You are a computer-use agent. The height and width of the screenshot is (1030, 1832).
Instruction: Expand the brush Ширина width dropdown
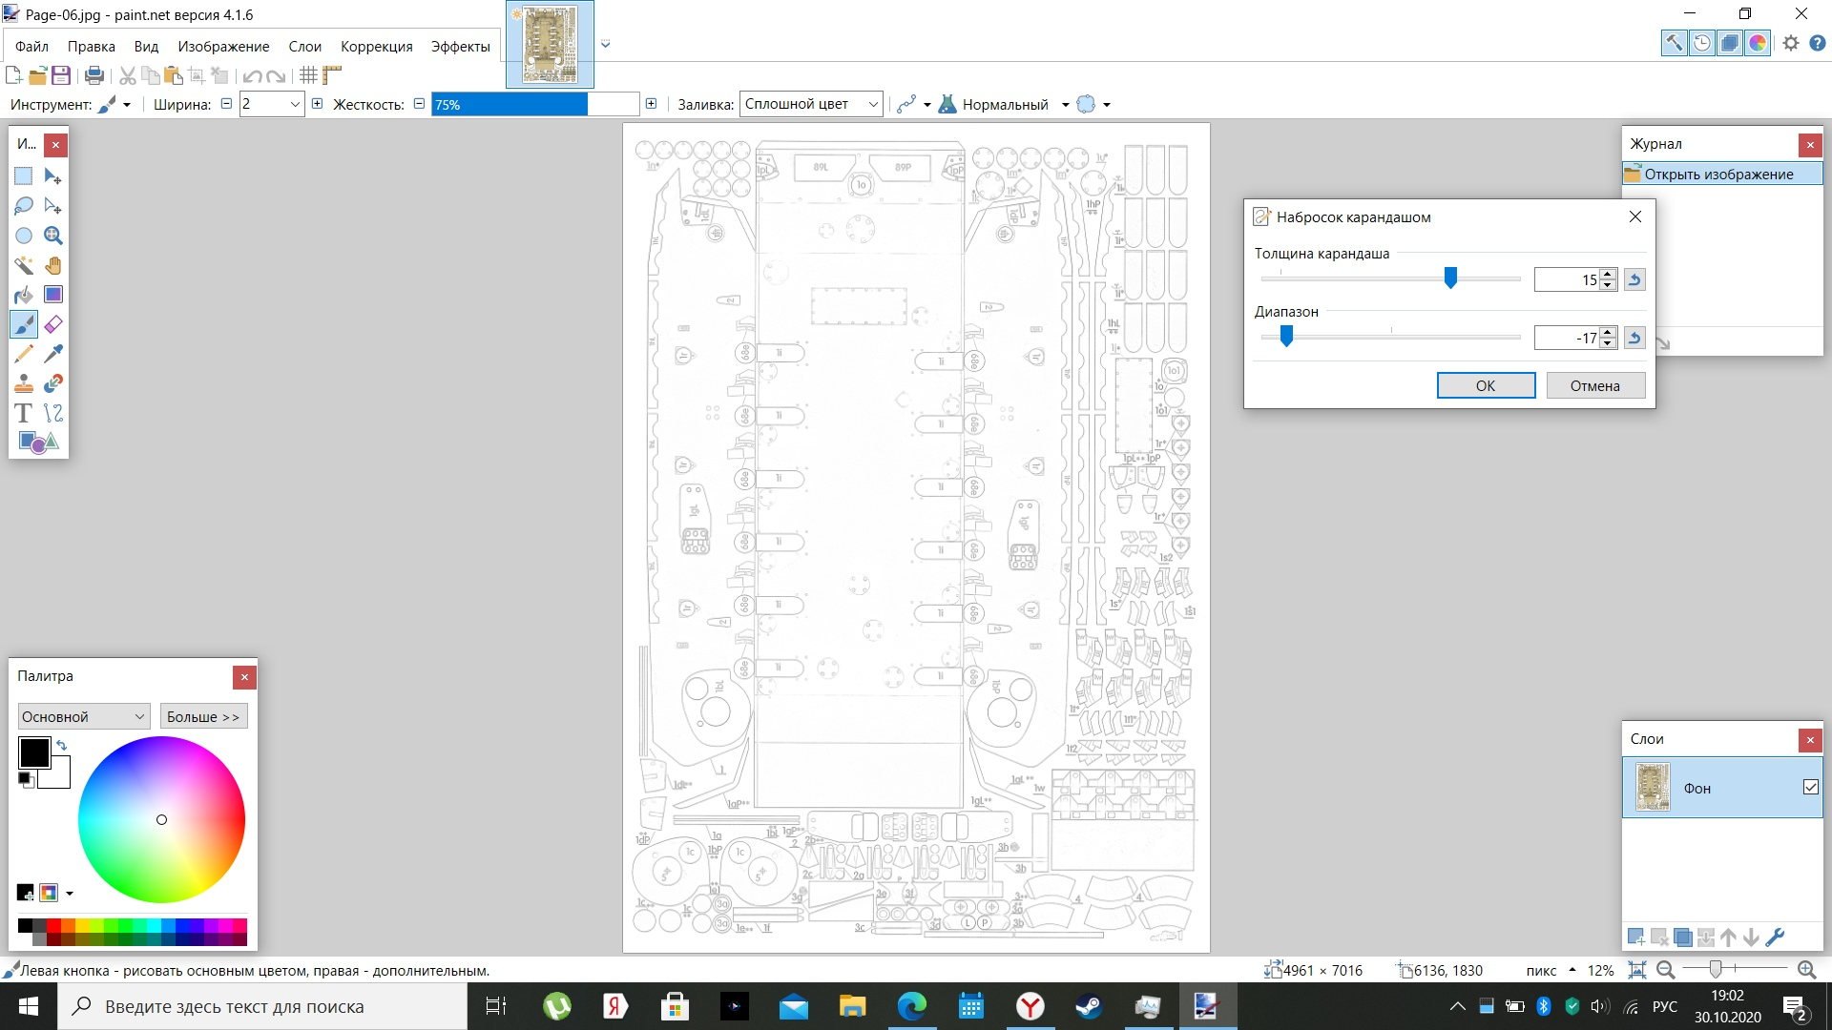coord(295,104)
